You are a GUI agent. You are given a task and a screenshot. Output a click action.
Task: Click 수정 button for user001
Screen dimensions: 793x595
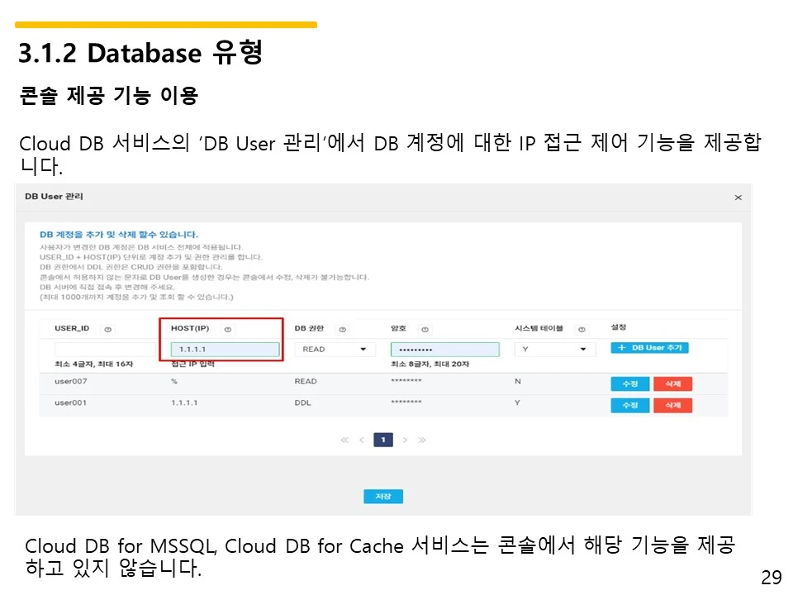coord(629,405)
